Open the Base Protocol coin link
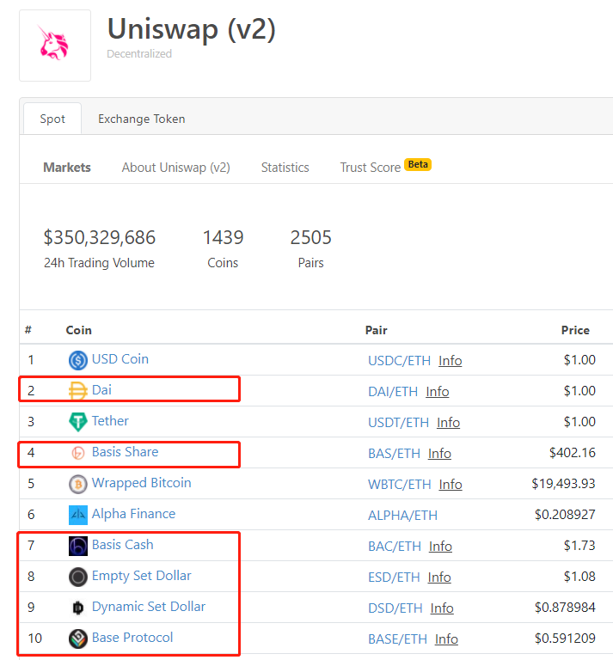The height and width of the screenshot is (660, 613). click(x=132, y=638)
